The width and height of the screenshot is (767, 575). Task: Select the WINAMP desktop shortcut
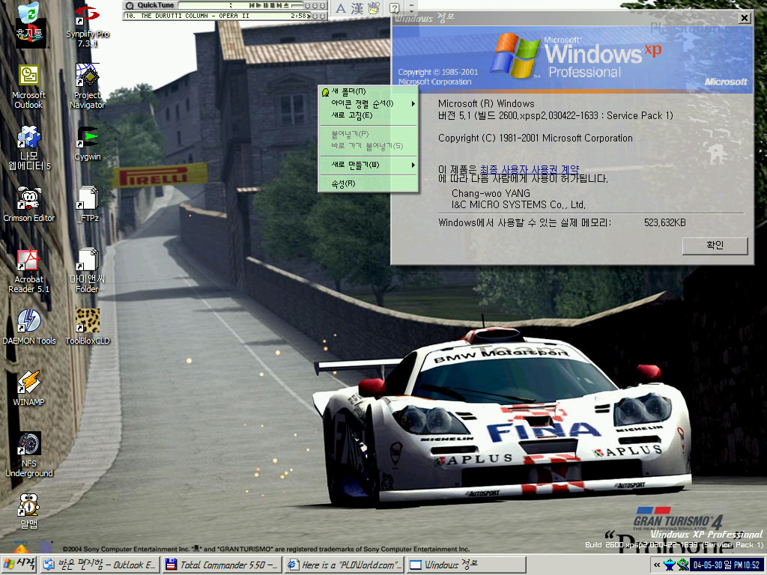pyautogui.click(x=28, y=383)
